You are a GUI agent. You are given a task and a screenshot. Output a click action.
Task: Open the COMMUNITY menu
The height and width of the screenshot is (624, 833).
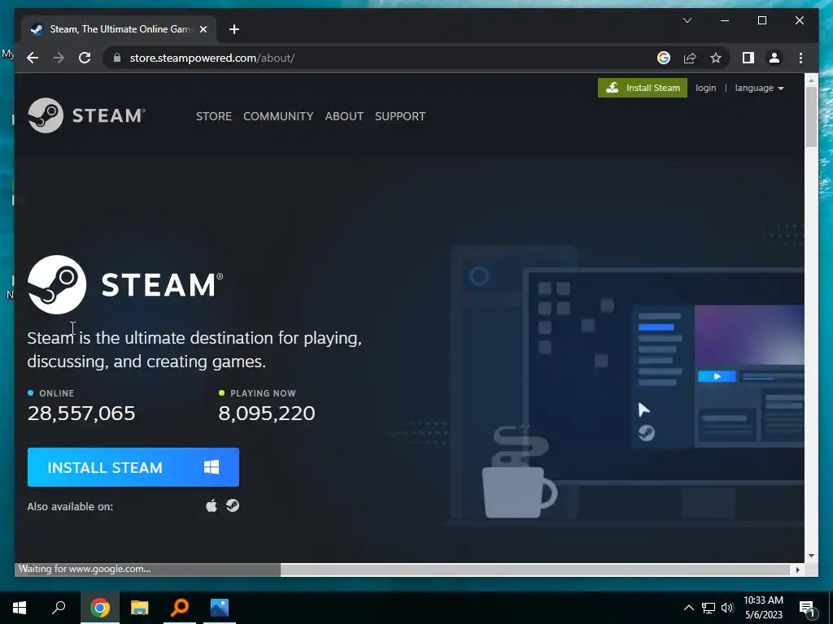[x=278, y=116]
